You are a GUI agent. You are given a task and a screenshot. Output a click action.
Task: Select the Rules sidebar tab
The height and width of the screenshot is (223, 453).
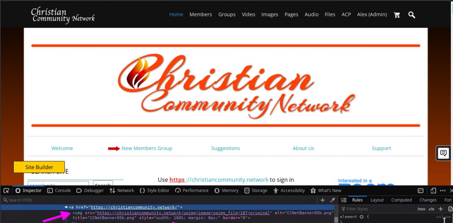coord(357,200)
